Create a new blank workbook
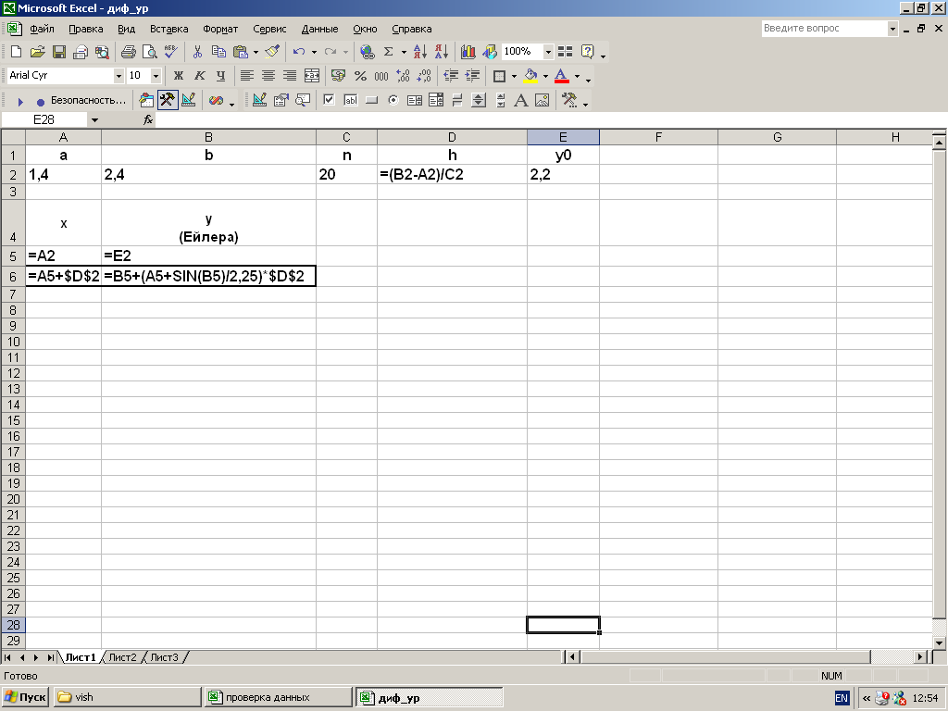Image resolution: width=948 pixels, height=711 pixels. click(x=17, y=52)
